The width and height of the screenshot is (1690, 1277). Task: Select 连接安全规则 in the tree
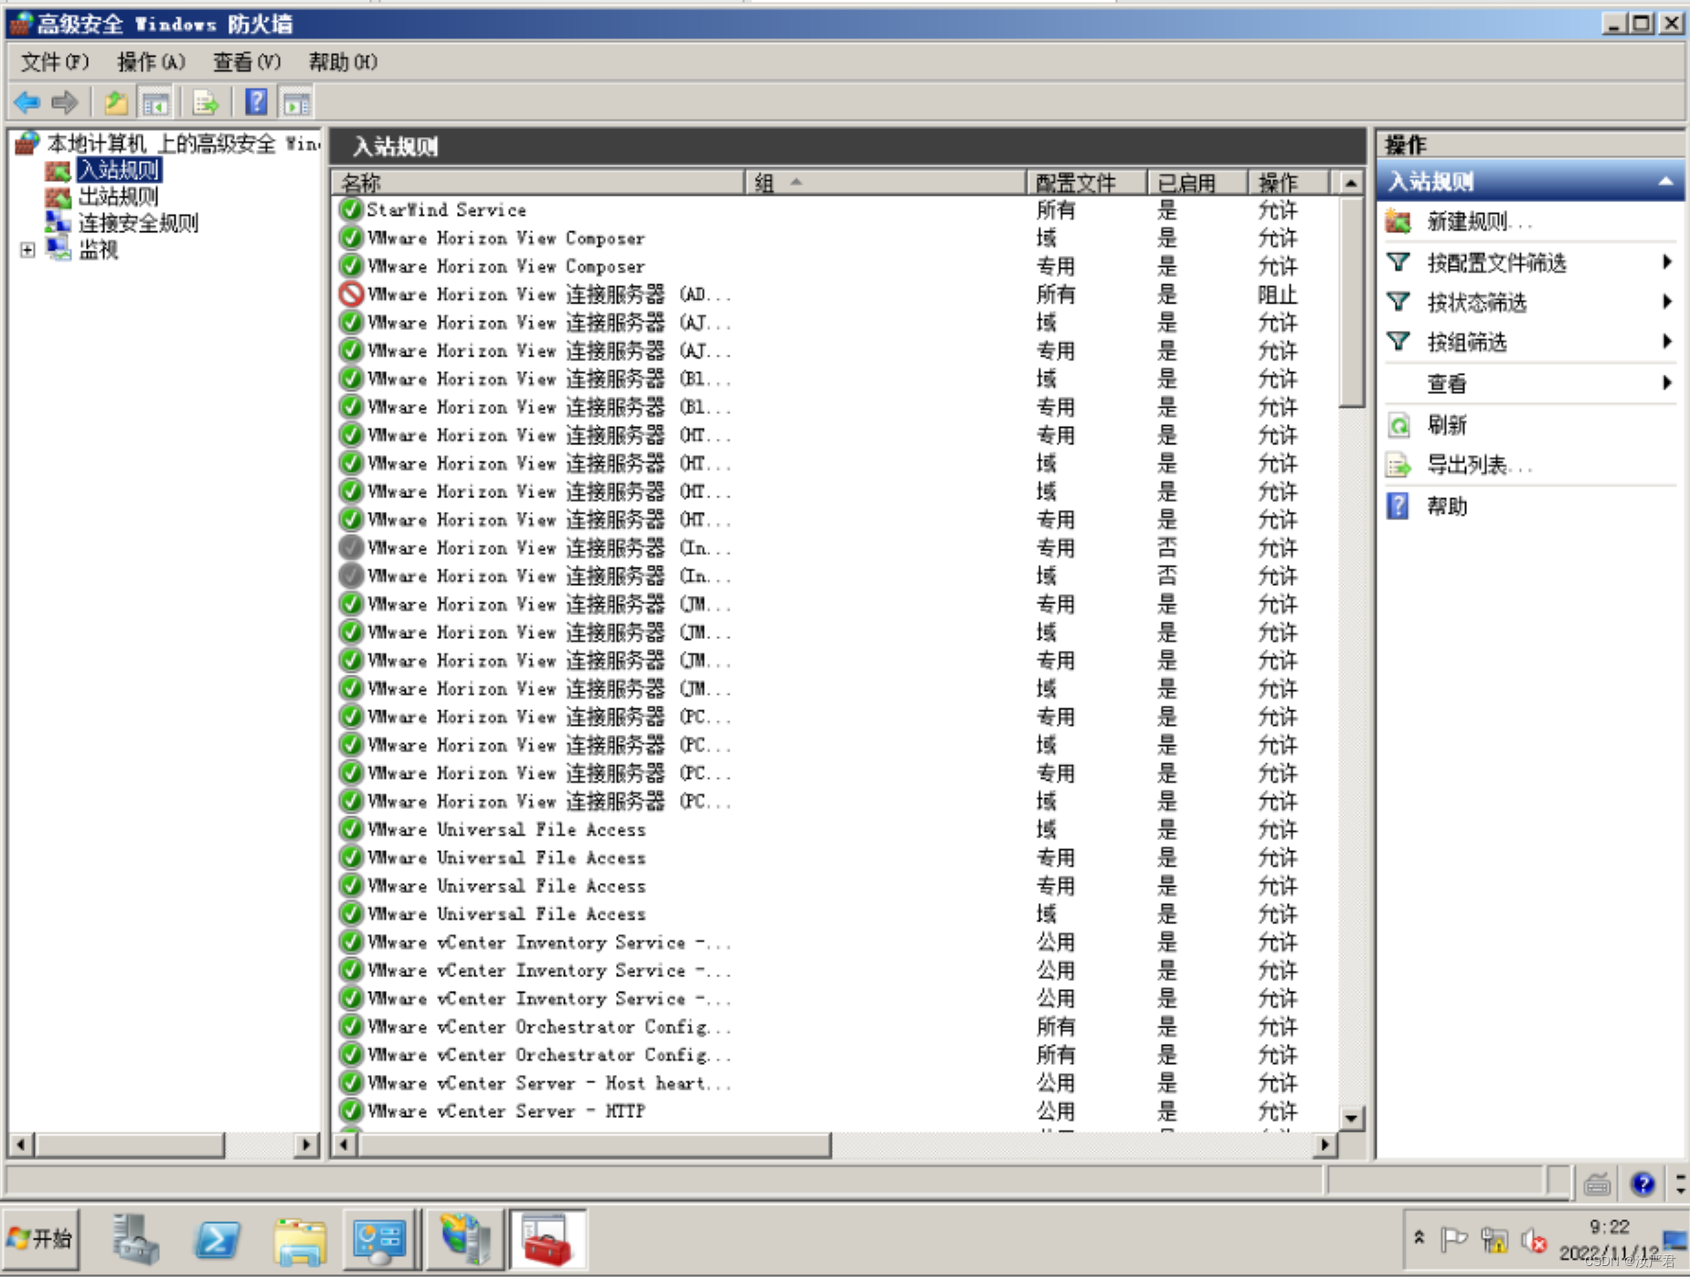click(x=138, y=223)
